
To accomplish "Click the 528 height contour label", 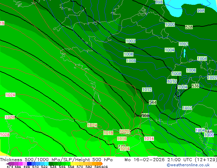I will pos(189,27).
